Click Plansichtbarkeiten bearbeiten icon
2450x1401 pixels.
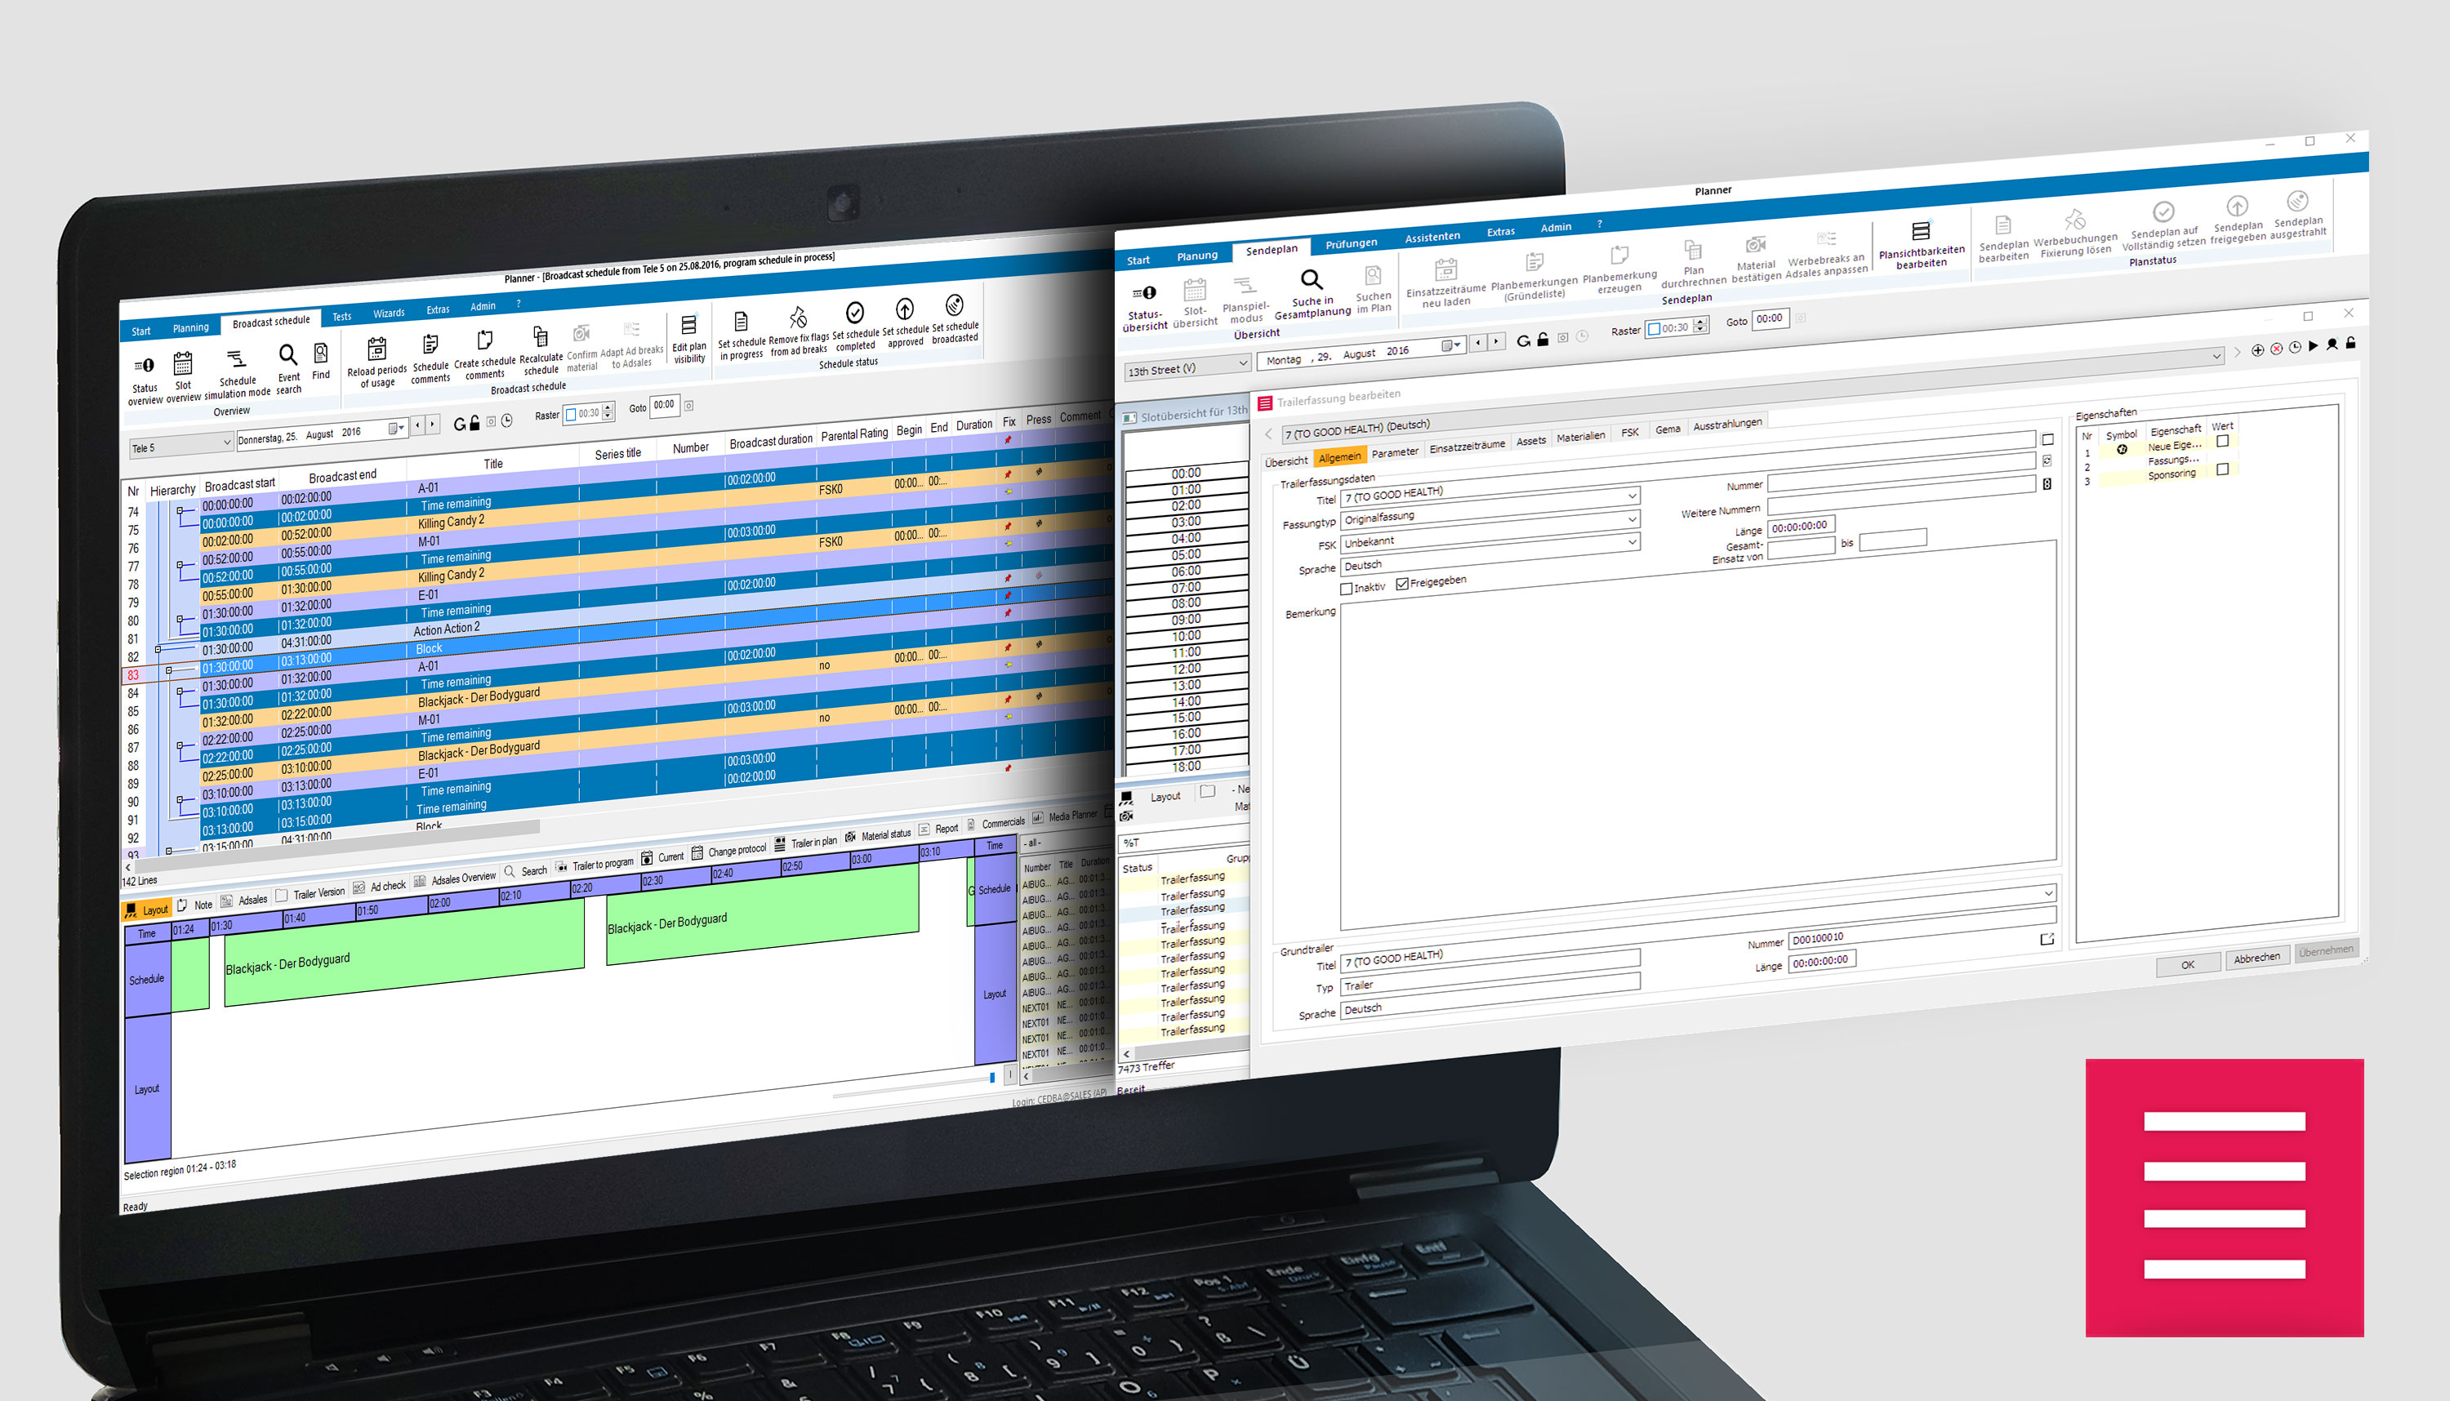(1920, 231)
